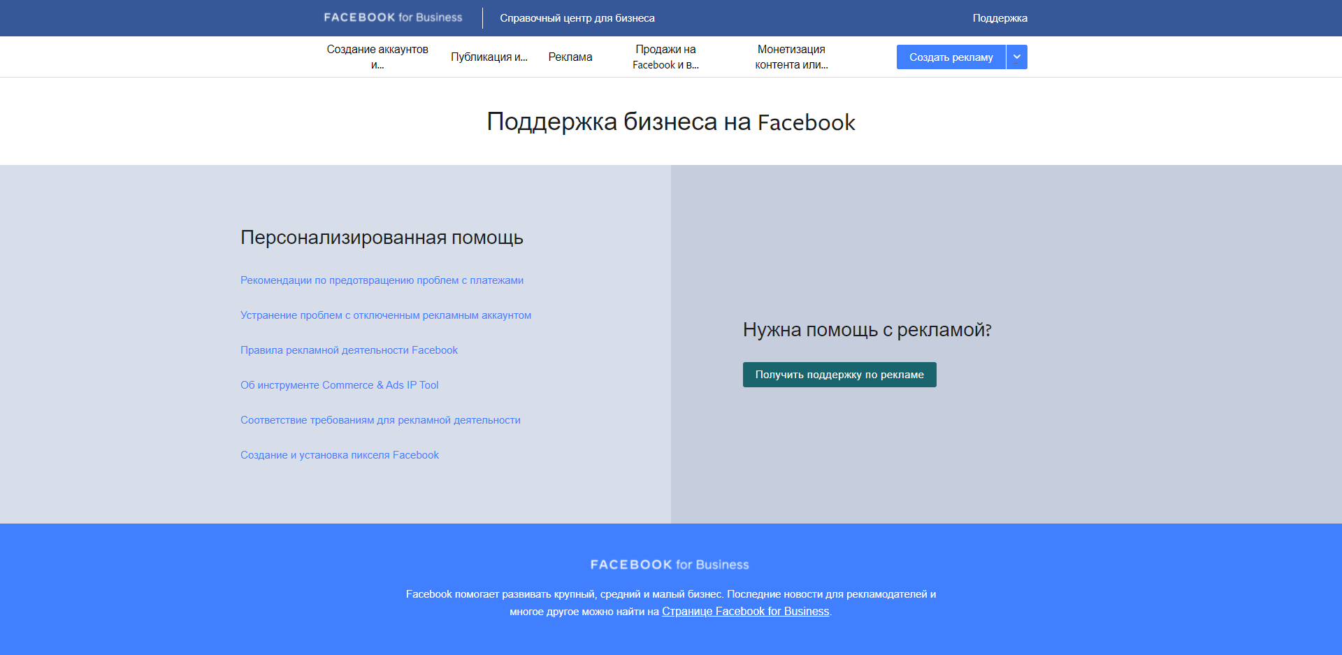The height and width of the screenshot is (655, 1342).
Task: Open the Создание аккаунтов и... menu
Action: pos(377,57)
